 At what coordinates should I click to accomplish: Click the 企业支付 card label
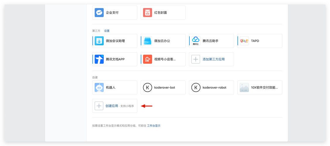pos(112,13)
